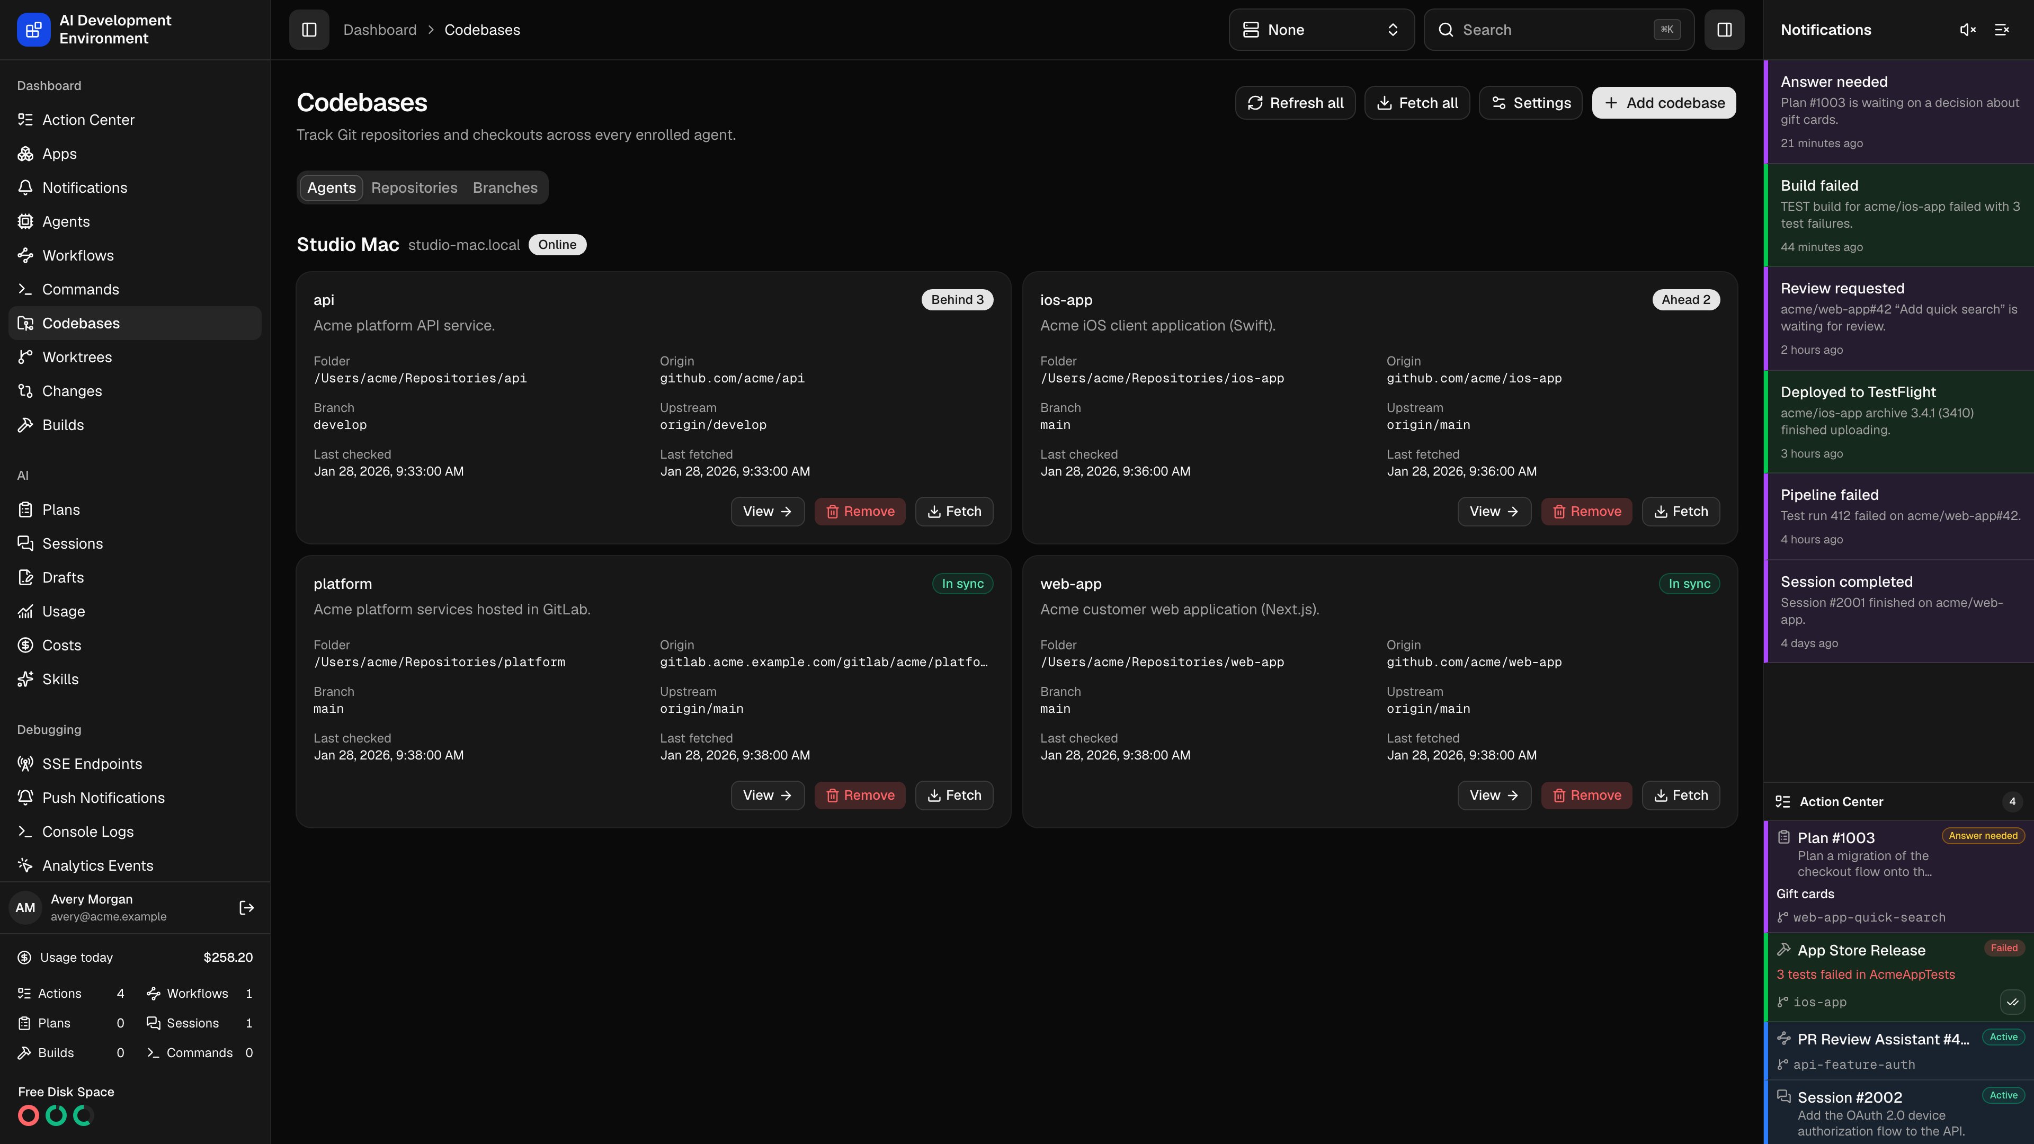This screenshot has height=1144, width=2034.
Task: Open Console Logs in sidebar
Action: tap(135, 832)
